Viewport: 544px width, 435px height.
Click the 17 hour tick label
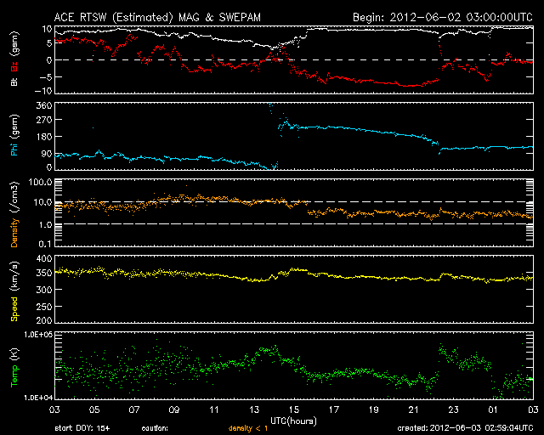334,410
